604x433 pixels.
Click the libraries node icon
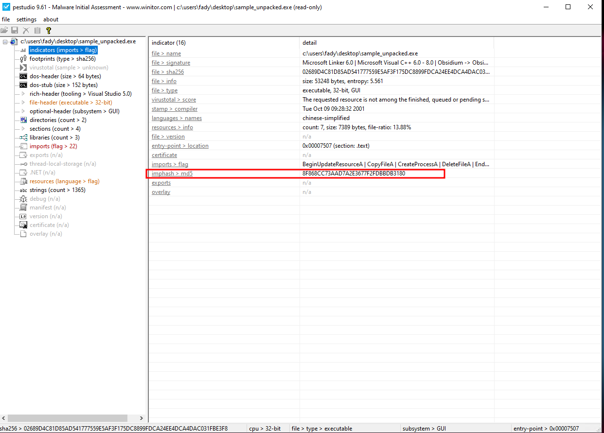(23, 138)
